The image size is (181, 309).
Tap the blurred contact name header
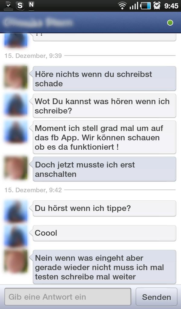(x=38, y=23)
